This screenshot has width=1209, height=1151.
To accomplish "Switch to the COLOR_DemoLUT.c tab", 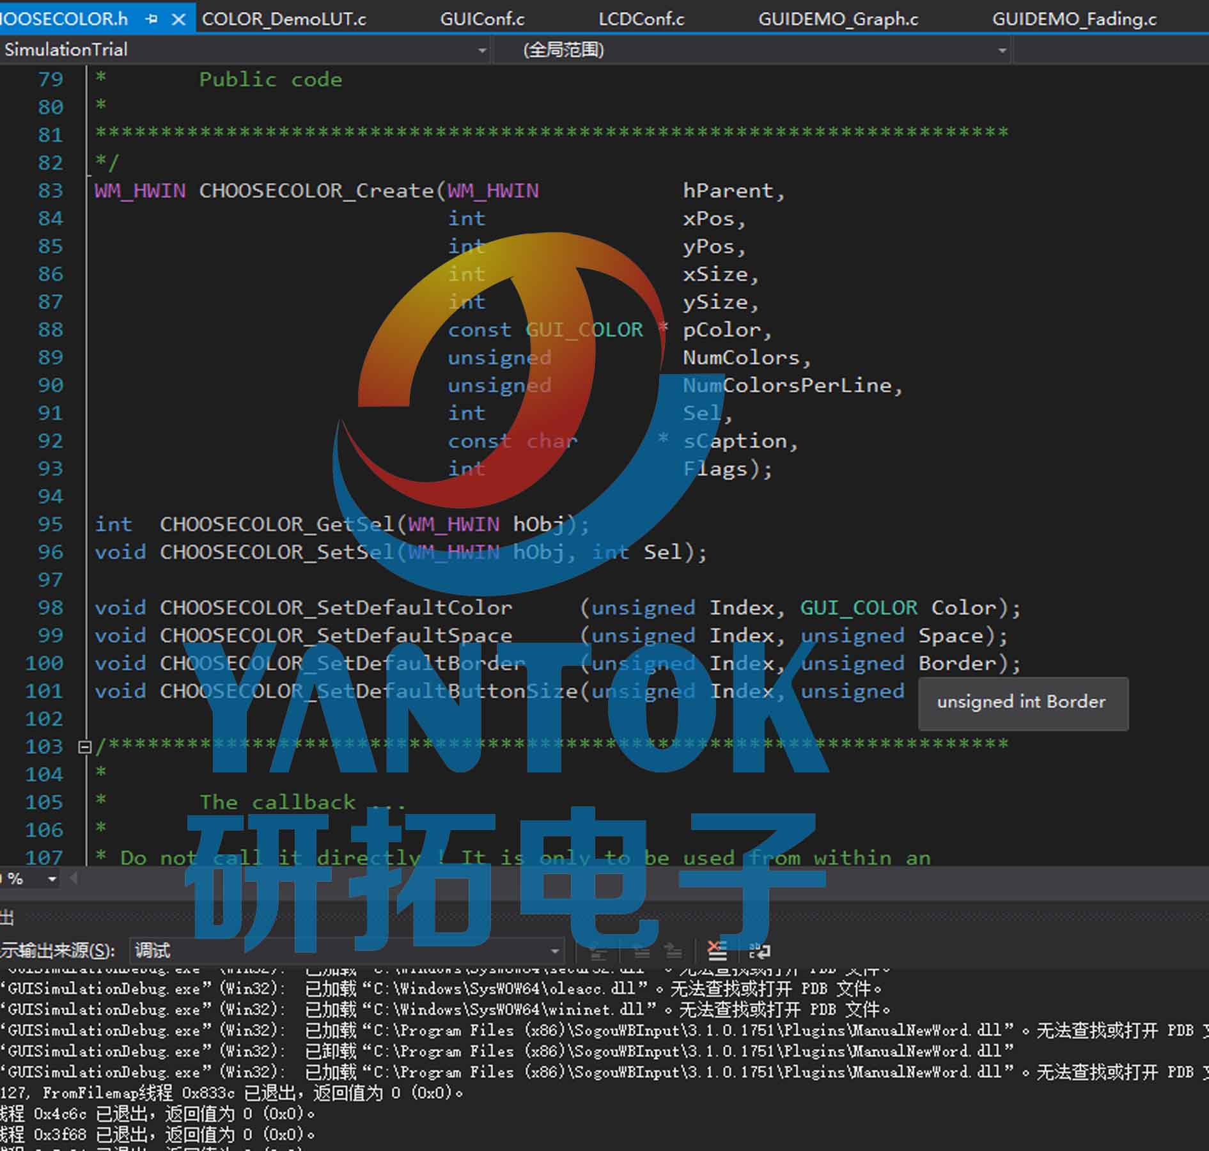I will click(284, 20).
